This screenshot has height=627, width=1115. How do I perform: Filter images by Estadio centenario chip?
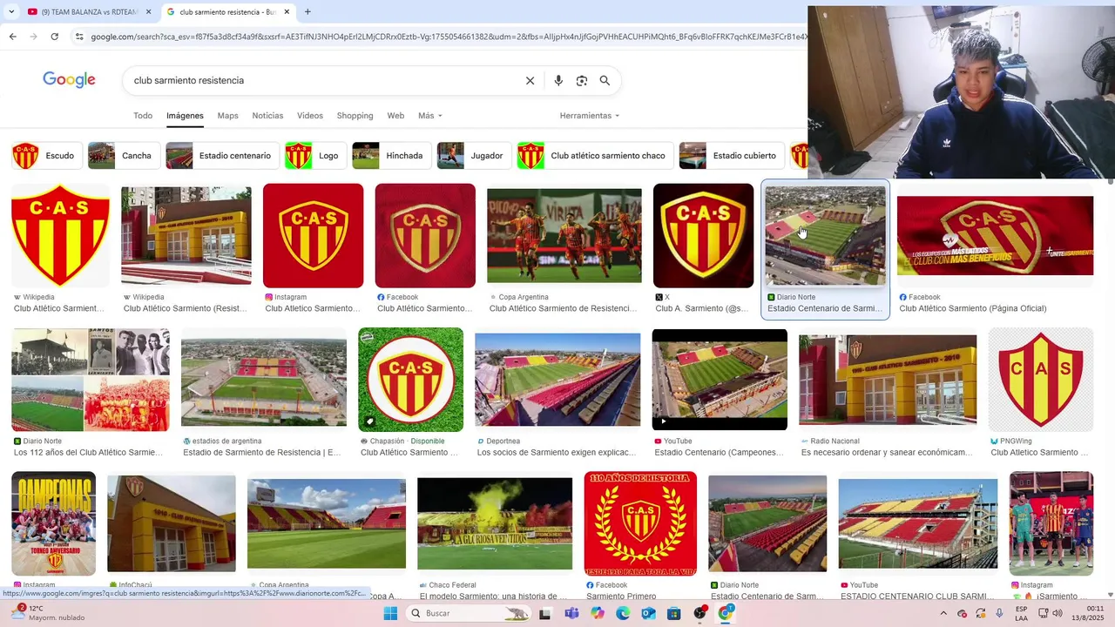click(x=222, y=156)
